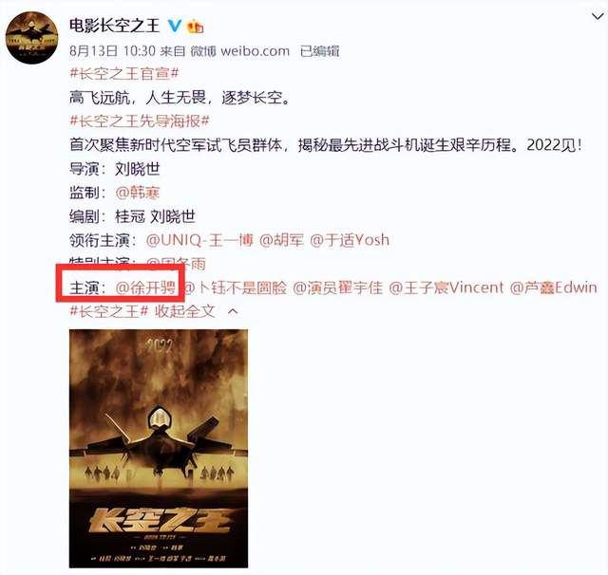Open the 电影长空之王 profile avatar

point(31,37)
